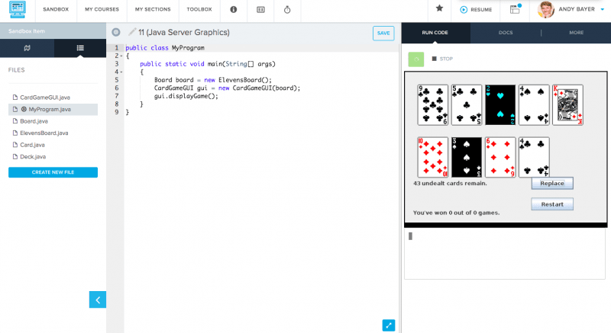Fold the main method at line 4
The width and height of the screenshot is (611, 333).
[x=121, y=72]
